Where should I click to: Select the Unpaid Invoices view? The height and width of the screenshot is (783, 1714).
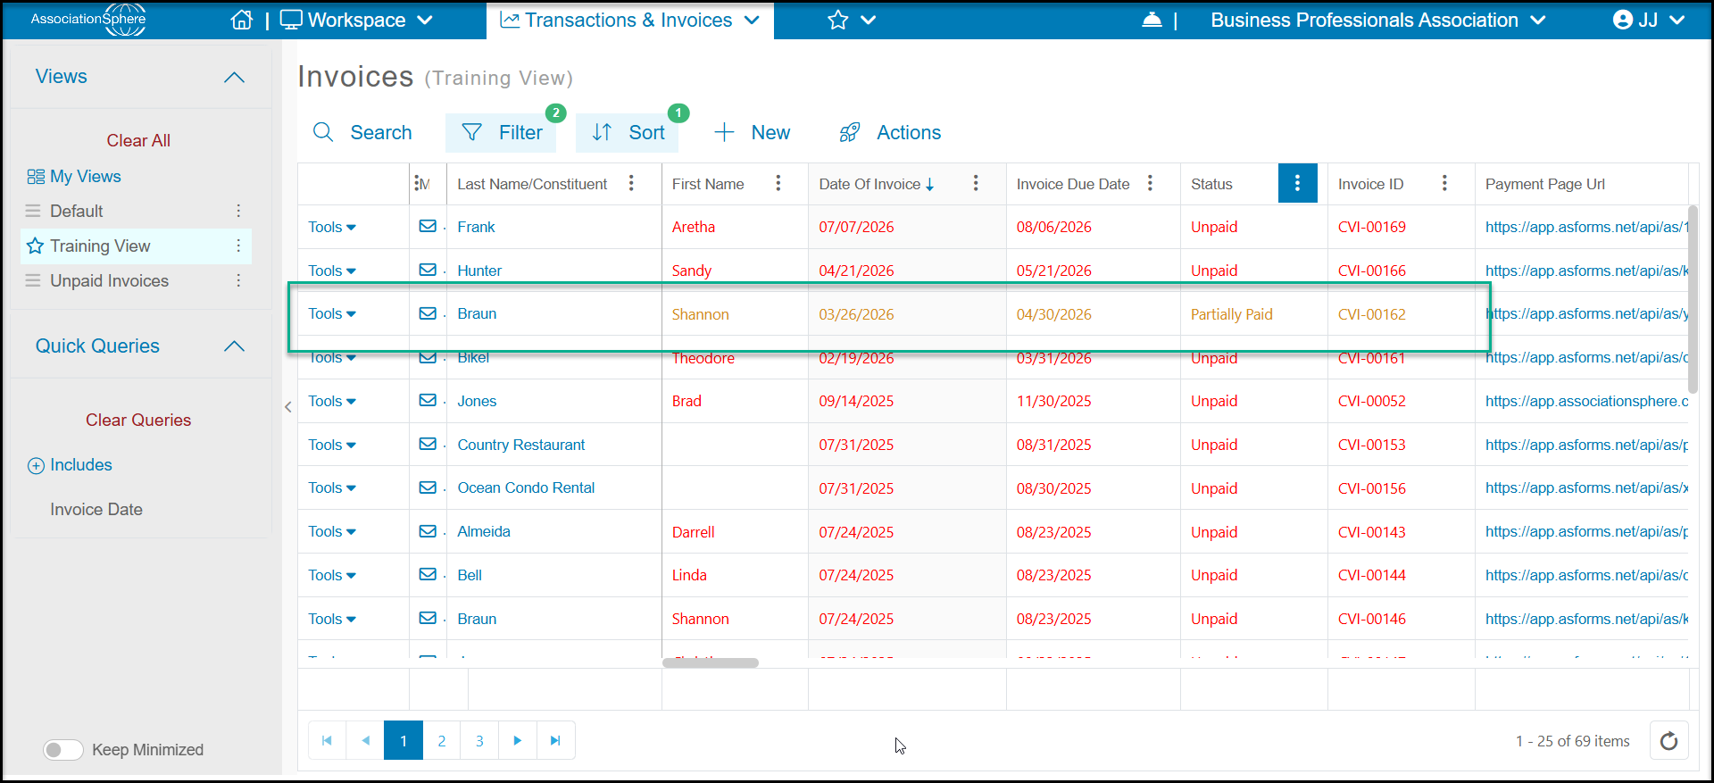[109, 281]
